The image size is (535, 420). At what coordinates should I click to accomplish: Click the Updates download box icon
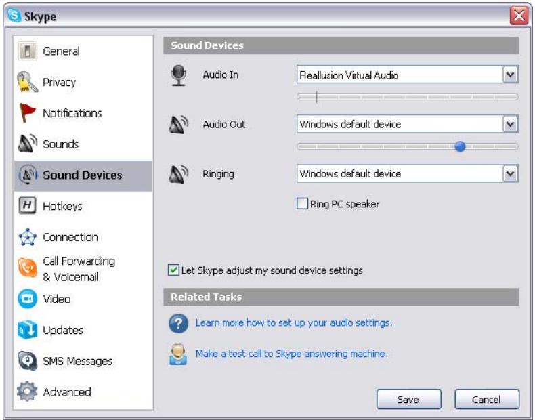coord(27,330)
